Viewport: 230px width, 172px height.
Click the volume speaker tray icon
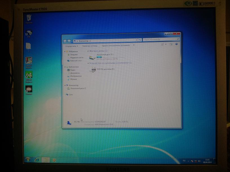pos(199,161)
